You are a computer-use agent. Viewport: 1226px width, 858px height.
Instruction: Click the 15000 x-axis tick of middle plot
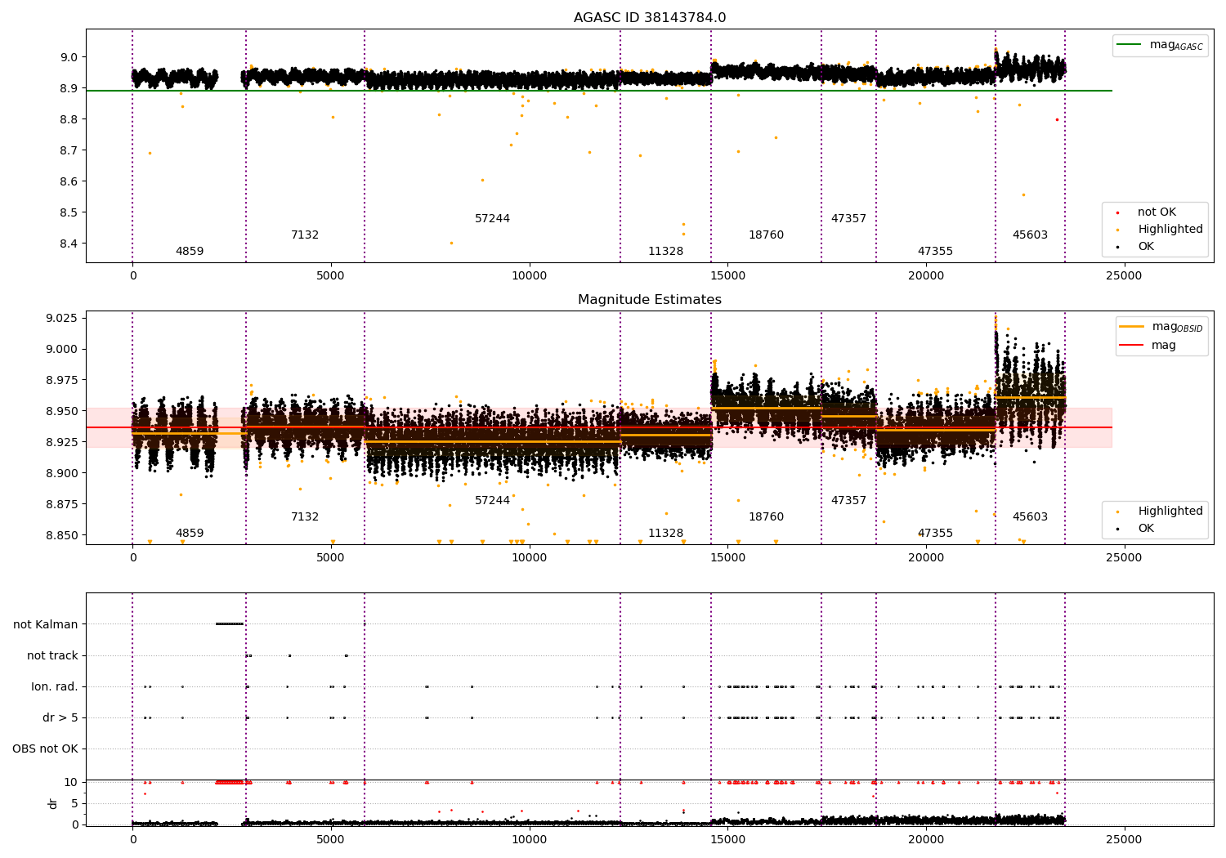(727, 558)
